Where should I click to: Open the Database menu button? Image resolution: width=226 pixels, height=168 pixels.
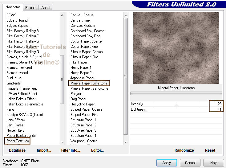pyautogui.click(x=17, y=150)
